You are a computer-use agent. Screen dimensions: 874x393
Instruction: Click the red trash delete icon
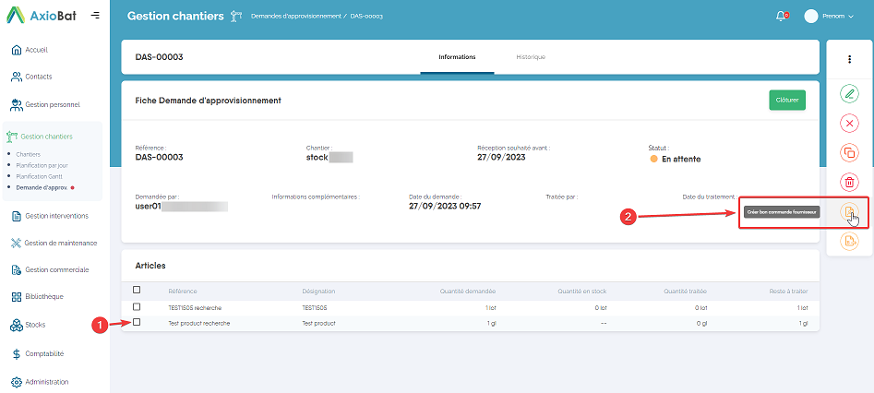[849, 182]
